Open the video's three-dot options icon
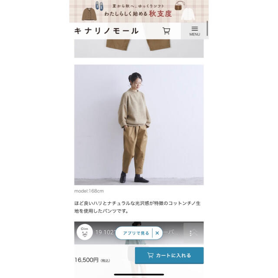278x278 pixels. click(190, 233)
